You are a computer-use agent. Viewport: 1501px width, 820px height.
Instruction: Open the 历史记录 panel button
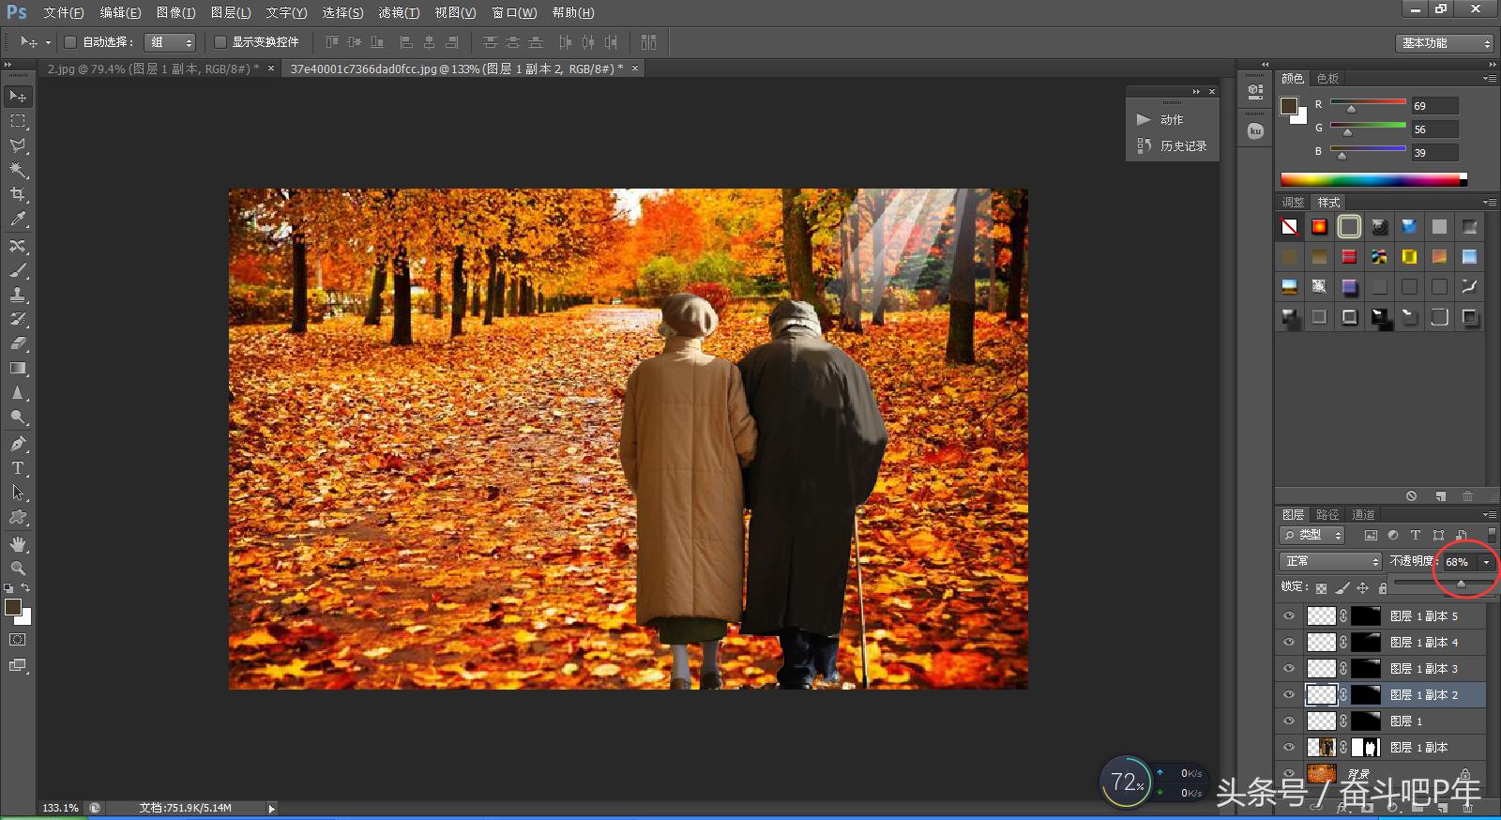coord(1173,145)
